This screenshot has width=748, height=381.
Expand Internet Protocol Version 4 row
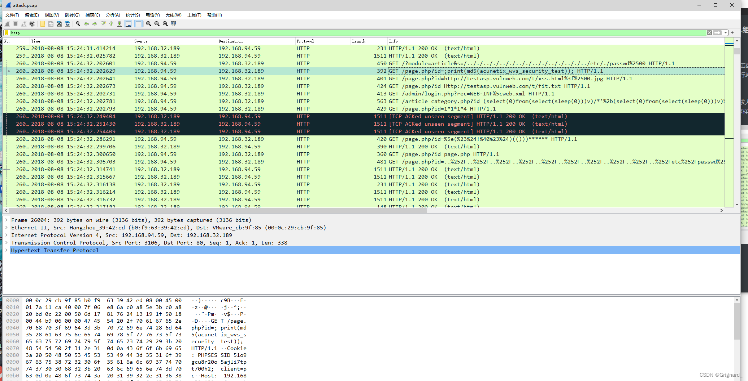(x=6, y=235)
